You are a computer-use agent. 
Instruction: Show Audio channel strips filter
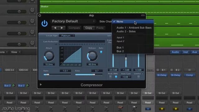(175, 52)
